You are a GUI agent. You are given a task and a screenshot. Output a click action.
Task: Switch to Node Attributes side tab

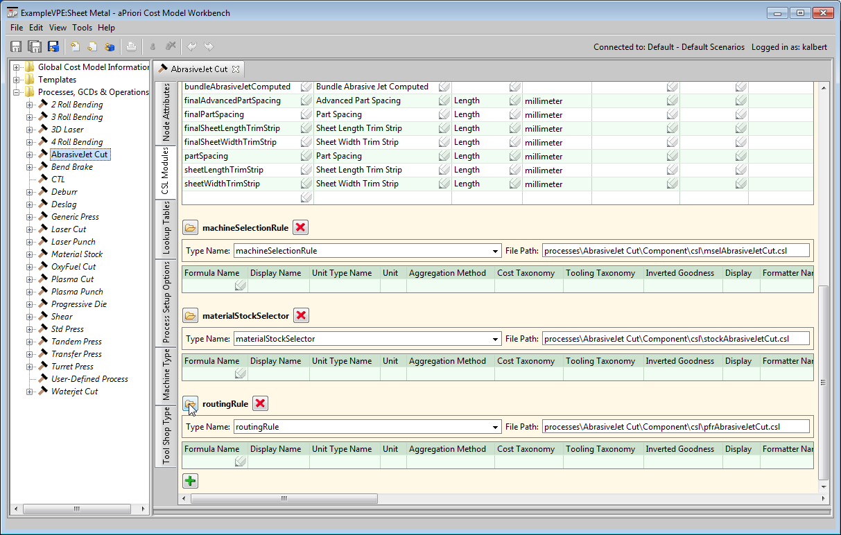click(x=166, y=114)
